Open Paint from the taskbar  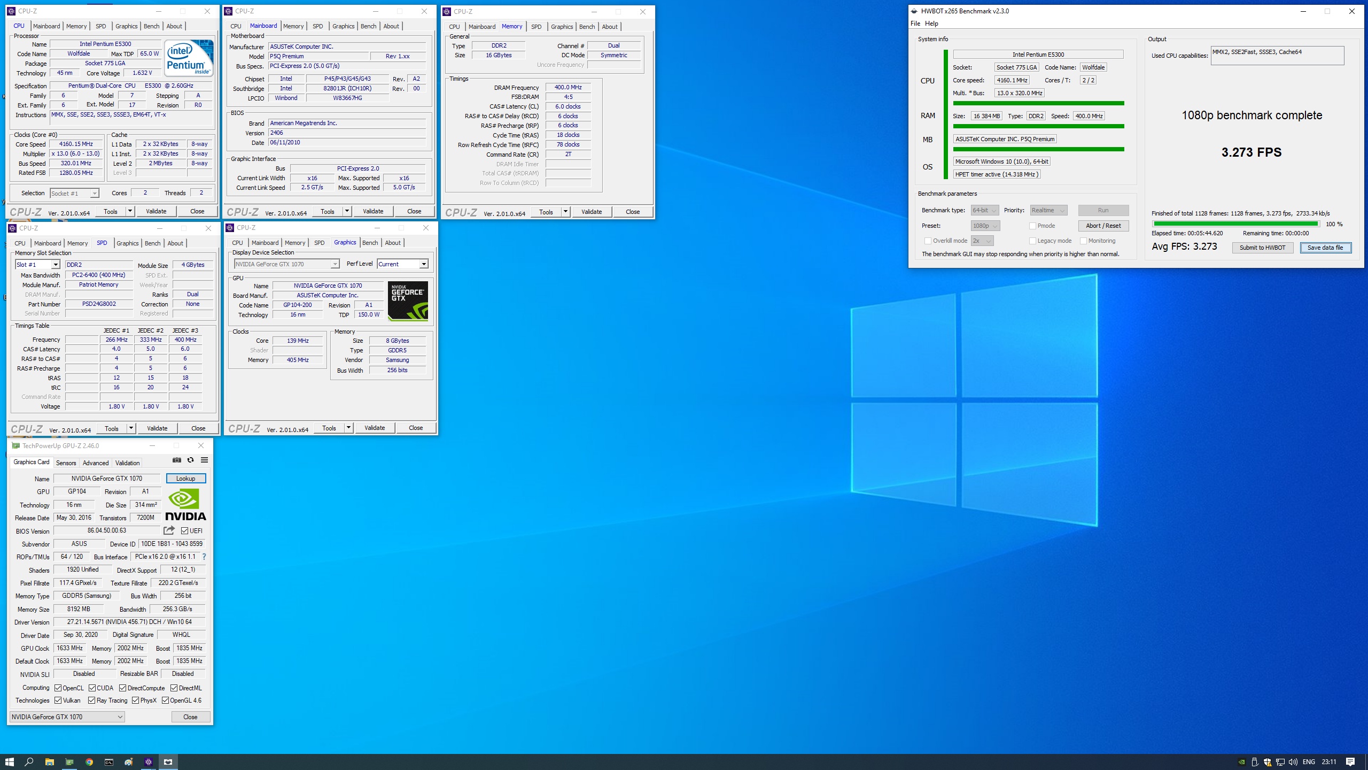pos(129,762)
